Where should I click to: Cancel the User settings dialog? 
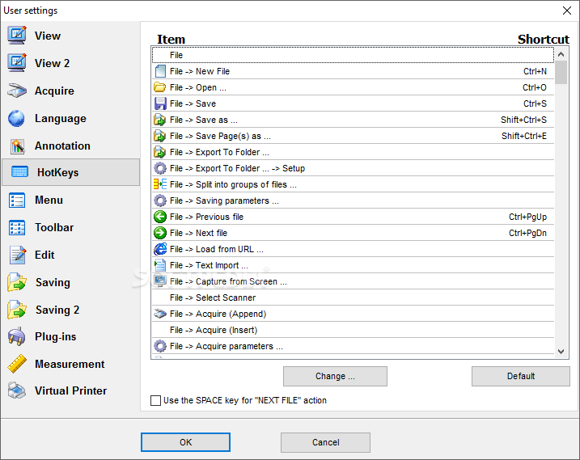point(325,442)
